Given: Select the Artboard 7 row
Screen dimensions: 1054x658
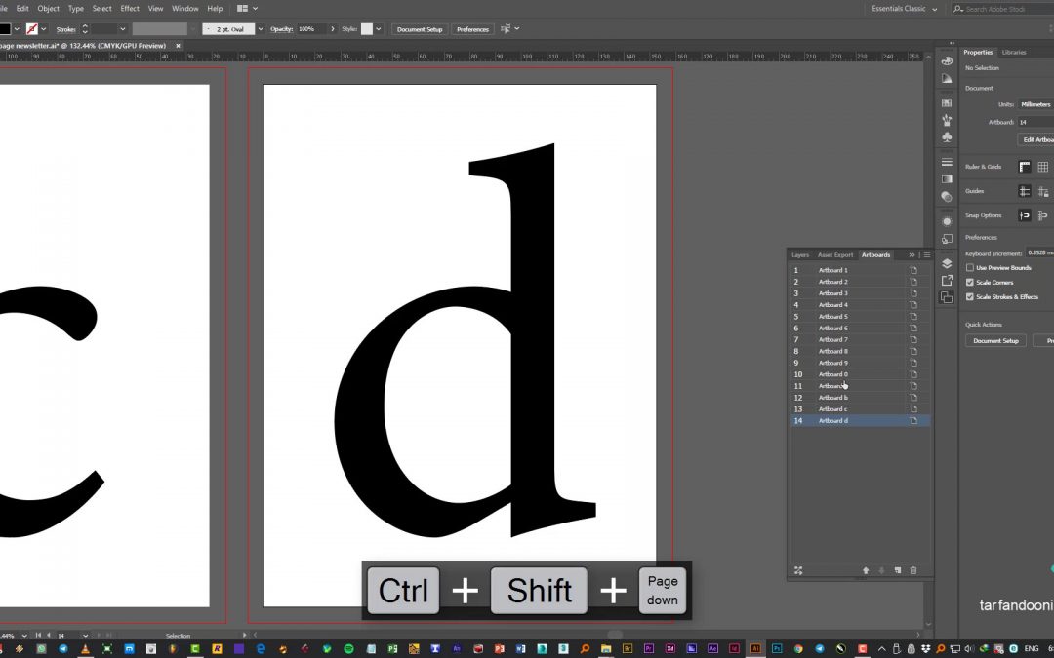Looking at the screenshot, I should [861, 340].
